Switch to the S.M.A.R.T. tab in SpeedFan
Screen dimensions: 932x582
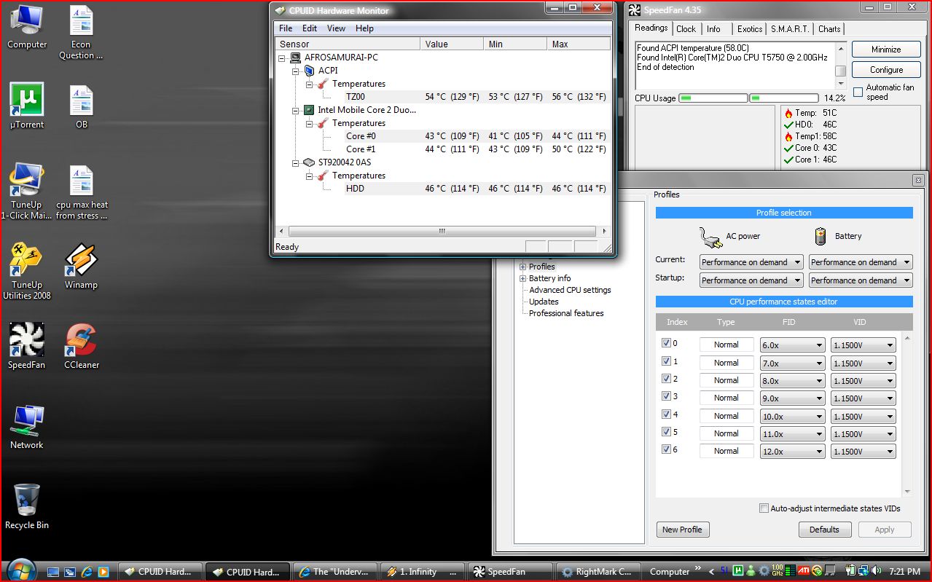(x=790, y=29)
